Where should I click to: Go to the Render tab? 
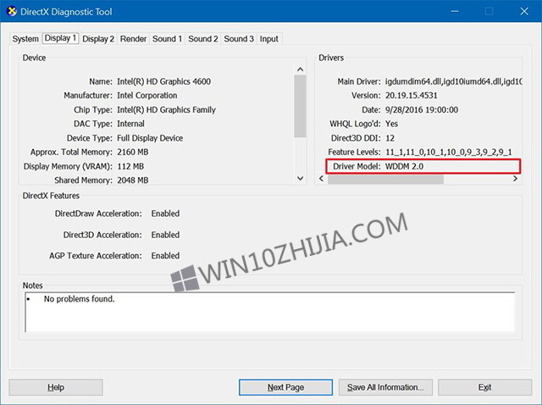pyautogui.click(x=133, y=39)
